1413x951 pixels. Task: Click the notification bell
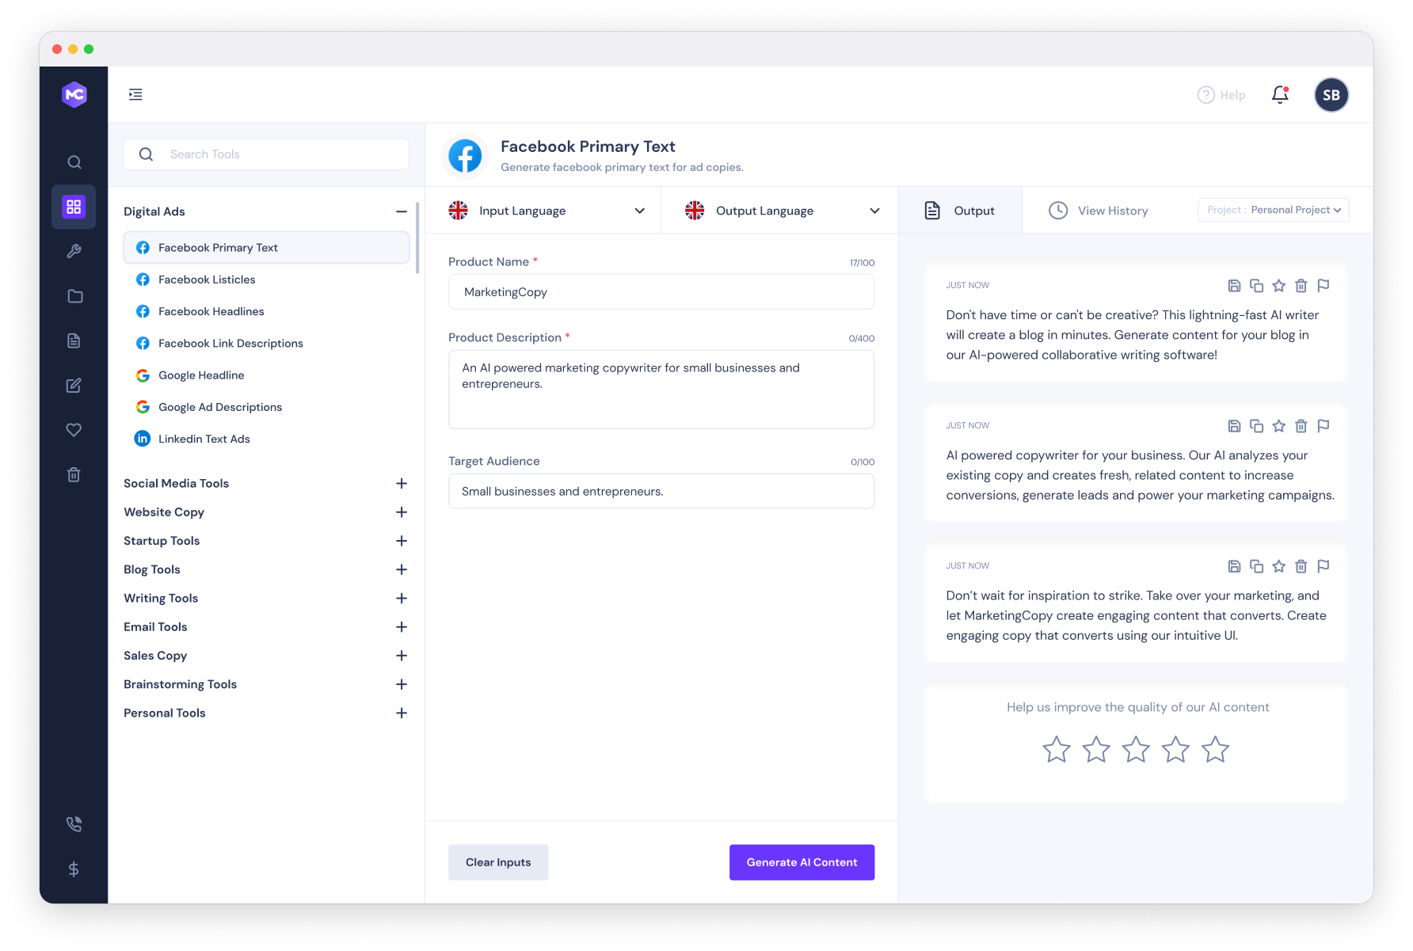pos(1280,94)
